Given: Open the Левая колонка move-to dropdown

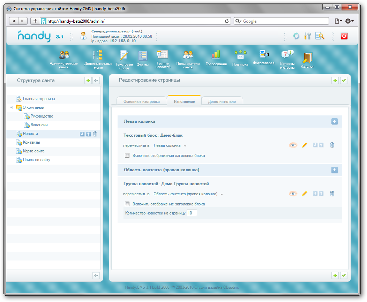Looking at the screenshot, I should pyautogui.click(x=170, y=145).
